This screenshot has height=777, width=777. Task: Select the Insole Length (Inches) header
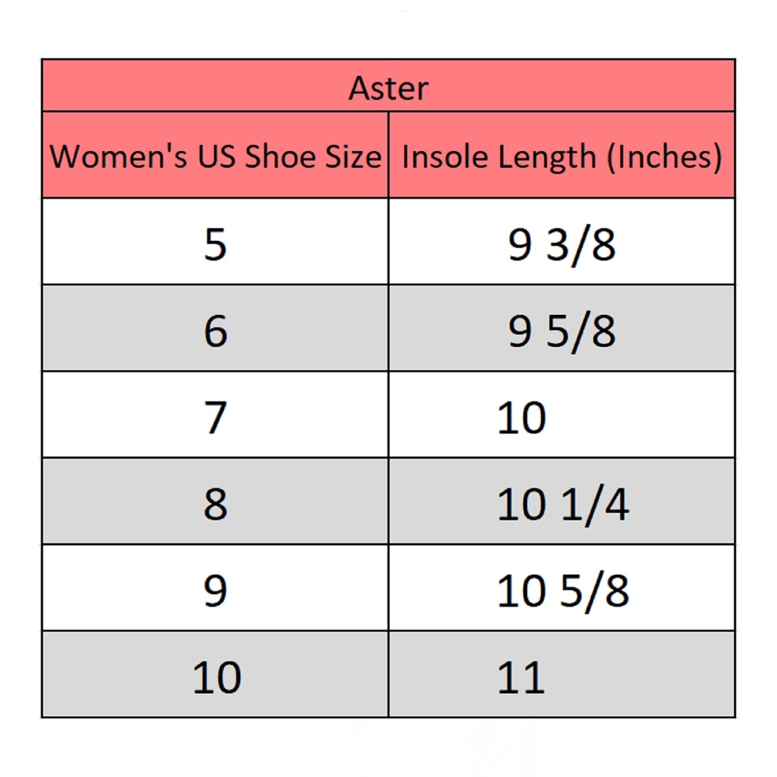[x=562, y=156]
